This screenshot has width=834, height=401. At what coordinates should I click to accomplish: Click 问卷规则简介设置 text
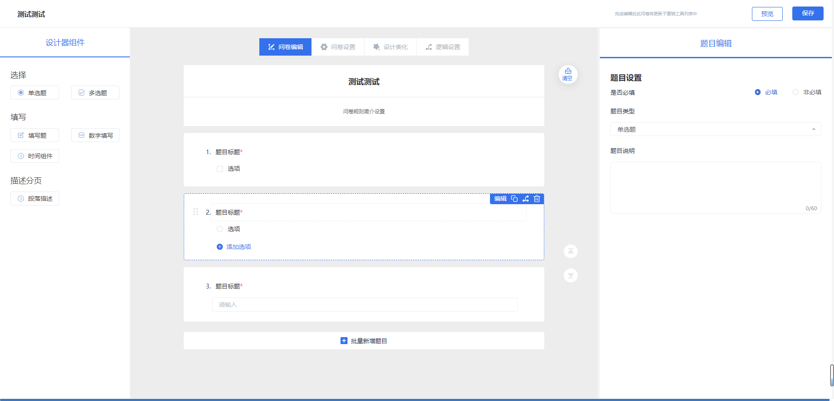[364, 112]
